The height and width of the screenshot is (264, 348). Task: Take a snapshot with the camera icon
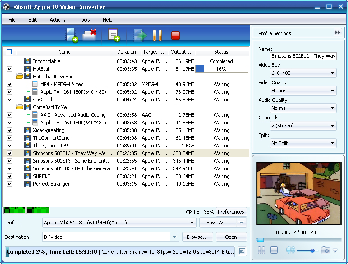point(325,250)
